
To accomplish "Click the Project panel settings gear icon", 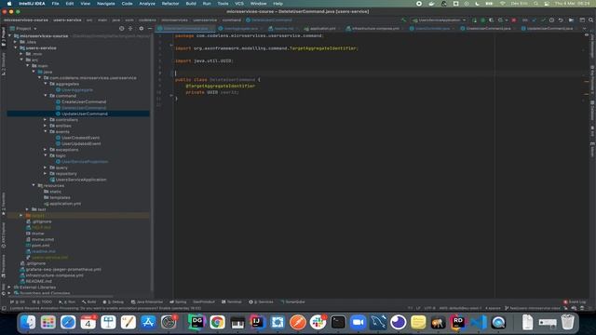I will coord(141,29).
